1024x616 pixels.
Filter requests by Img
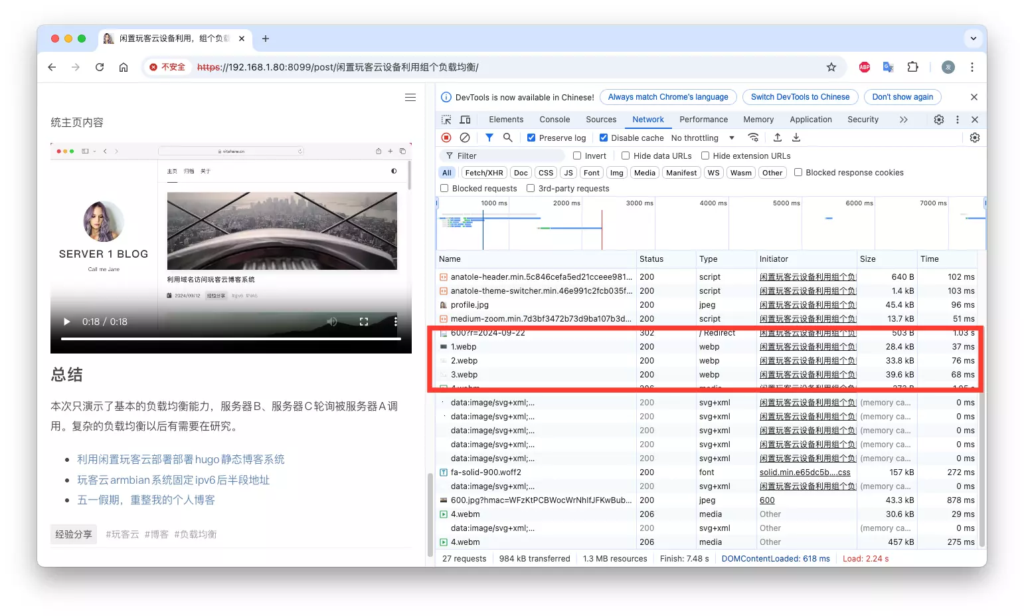click(x=617, y=173)
